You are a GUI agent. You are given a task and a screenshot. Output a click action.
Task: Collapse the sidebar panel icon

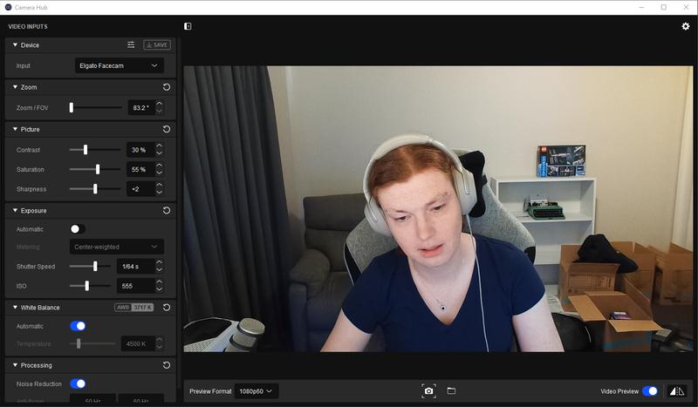(188, 26)
